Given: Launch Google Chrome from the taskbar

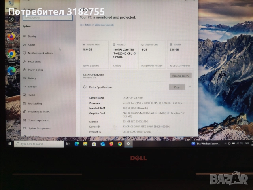Looking at the screenshot, I should click(x=120, y=144).
